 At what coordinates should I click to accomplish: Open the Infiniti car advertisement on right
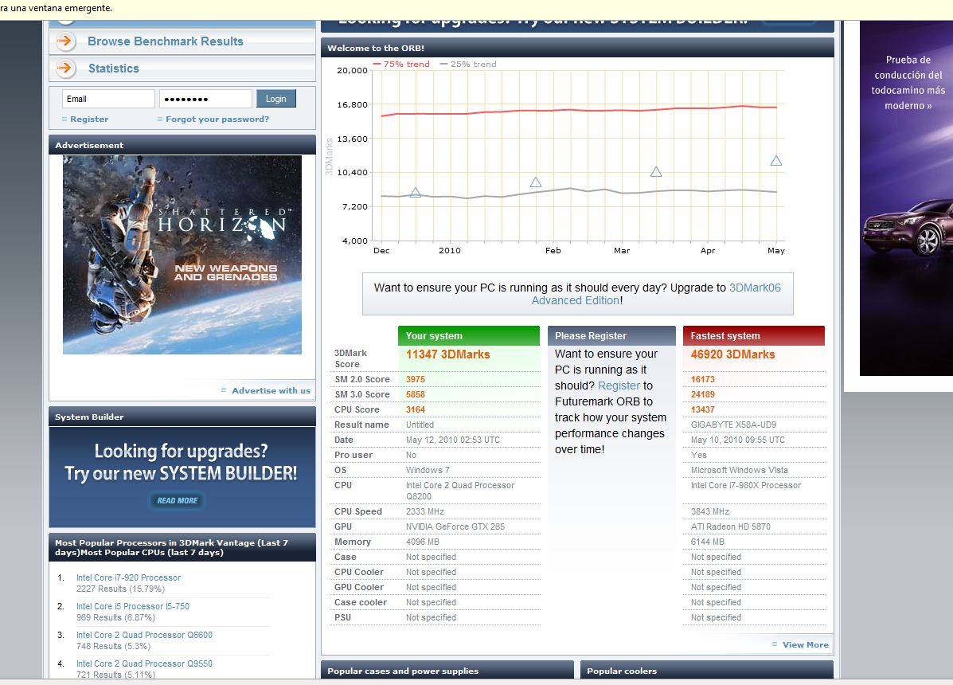tap(906, 198)
